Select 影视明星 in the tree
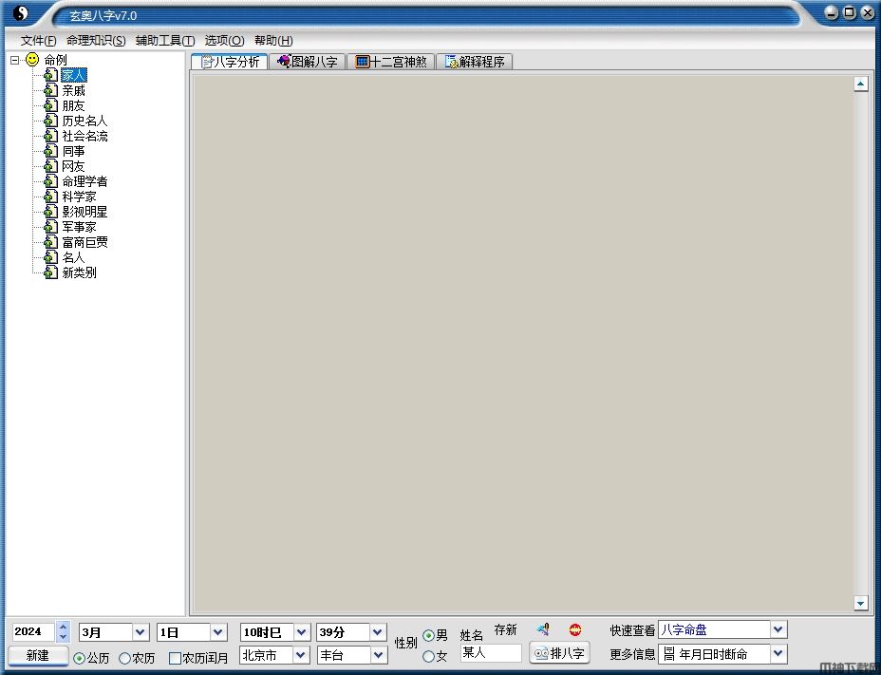Screen dimensions: 881x675 point(84,212)
